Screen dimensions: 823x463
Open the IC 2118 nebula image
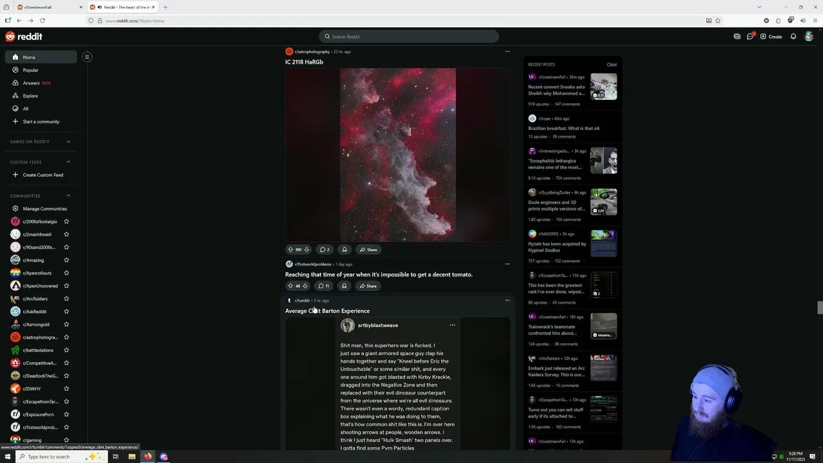(398, 155)
